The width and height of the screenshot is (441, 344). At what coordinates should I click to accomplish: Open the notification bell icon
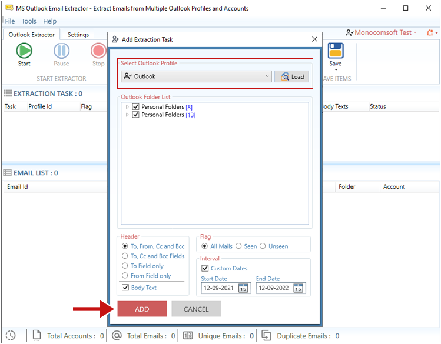click(x=430, y=33)
